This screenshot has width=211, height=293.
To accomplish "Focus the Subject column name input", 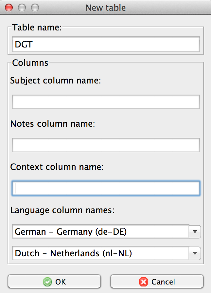I will 106,102.
